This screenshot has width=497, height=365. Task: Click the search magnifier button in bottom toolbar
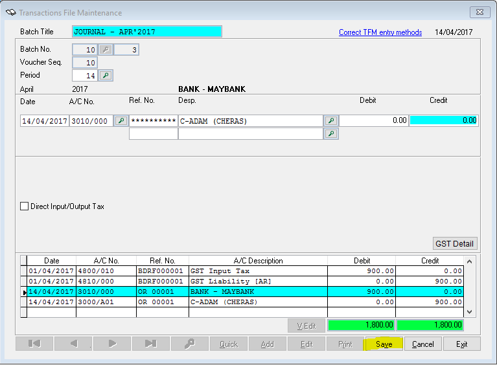pos(190,344)
